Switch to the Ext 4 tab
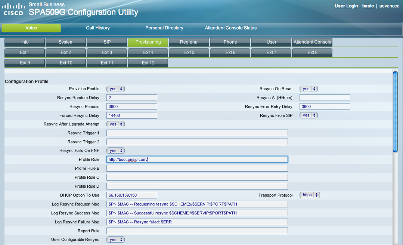Image resolution: width=403 pixels, height=245 pixels. (148, 52)
